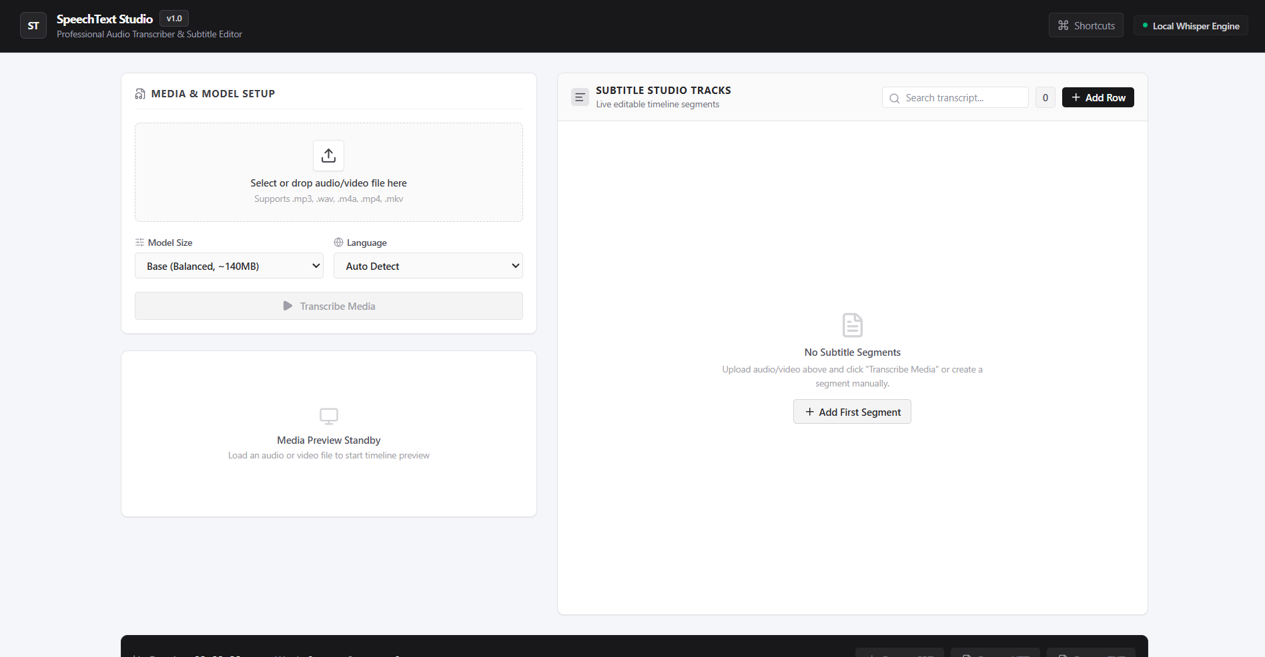Click the 'Media Preview Standby' text
This screenshot has height=657, width=1265.
coord(329,440)
